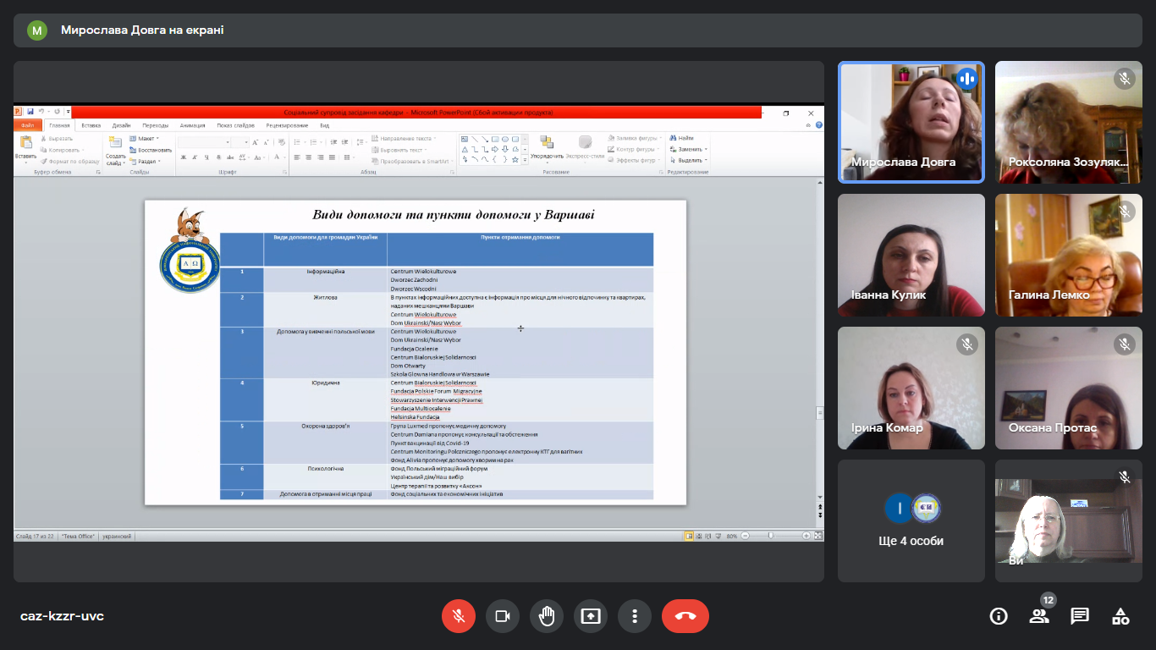Open the chat panel icon

tap(1080, 616)
